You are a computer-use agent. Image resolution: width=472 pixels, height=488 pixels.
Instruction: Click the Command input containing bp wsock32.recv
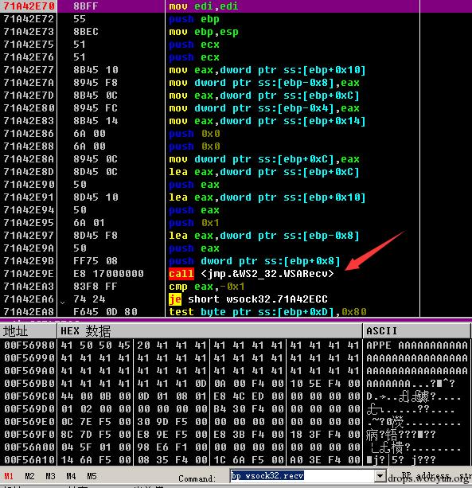[x=302, y=476]
